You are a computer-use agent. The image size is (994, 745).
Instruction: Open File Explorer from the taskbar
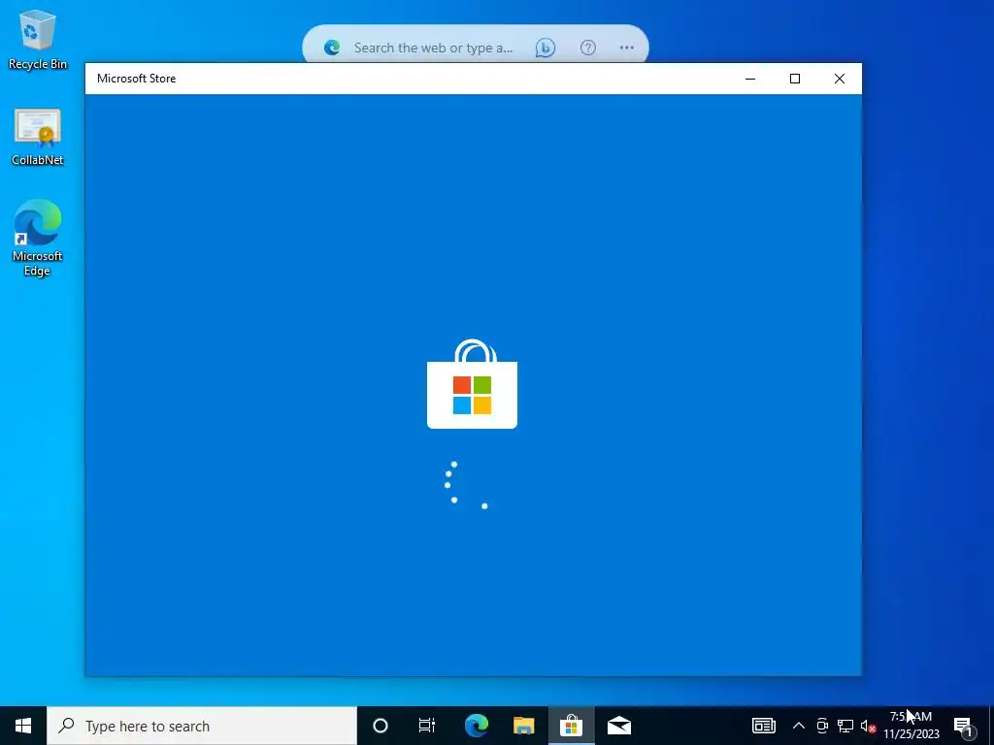point(523,726)
